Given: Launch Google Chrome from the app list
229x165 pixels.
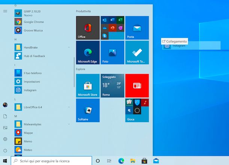Looking at the screenshot, I should tap(42, 22).
